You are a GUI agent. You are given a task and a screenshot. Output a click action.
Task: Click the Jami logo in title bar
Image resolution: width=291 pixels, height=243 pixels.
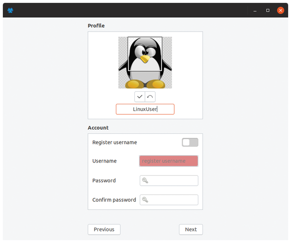click(x=10, y=10)
